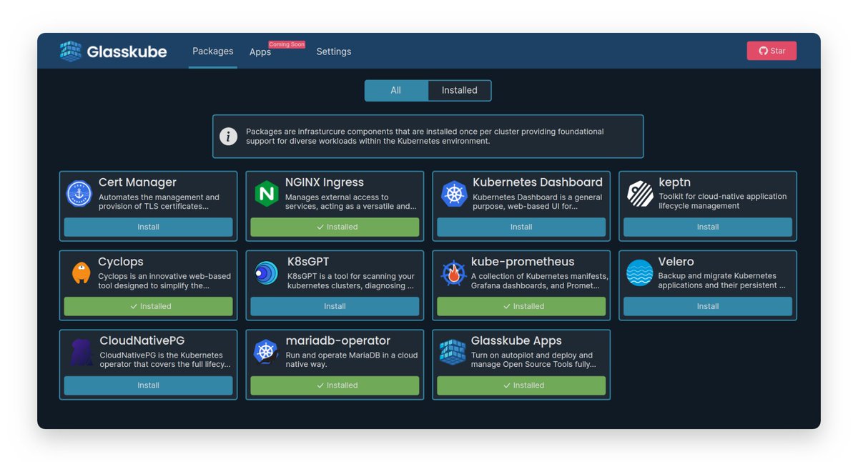Screen dimensions: 858x462
Task: Install Cert Manager package
Action: click(148, 227)
